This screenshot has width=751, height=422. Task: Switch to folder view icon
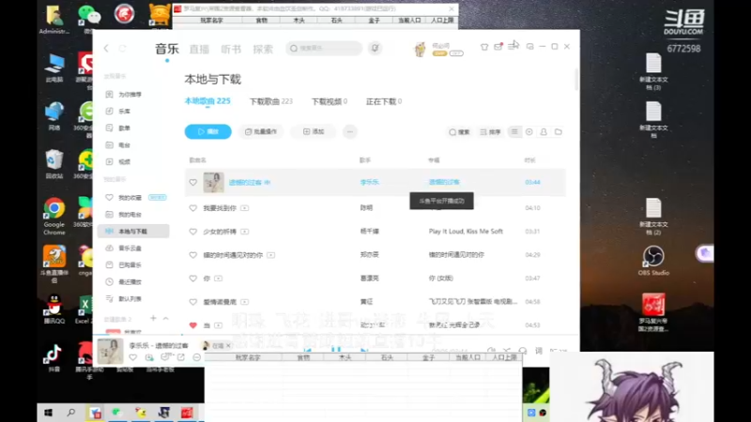click(559, 131)
